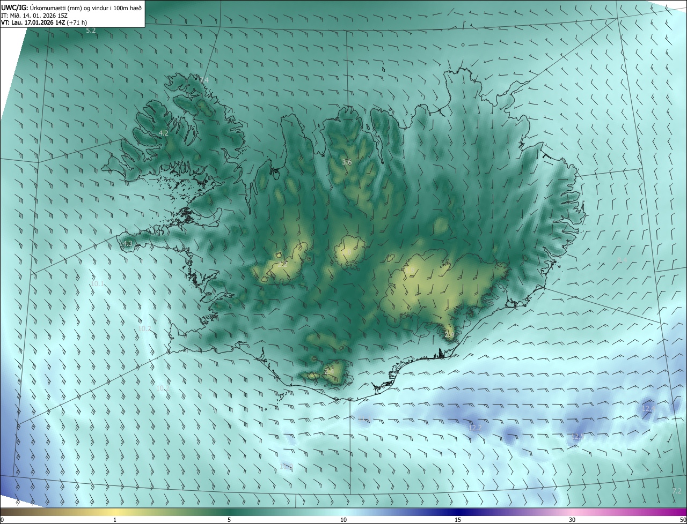Pick the 3.6 value label in the north
Image resolution: width=687 pixels, height=524 pixels.
point(347,162)
